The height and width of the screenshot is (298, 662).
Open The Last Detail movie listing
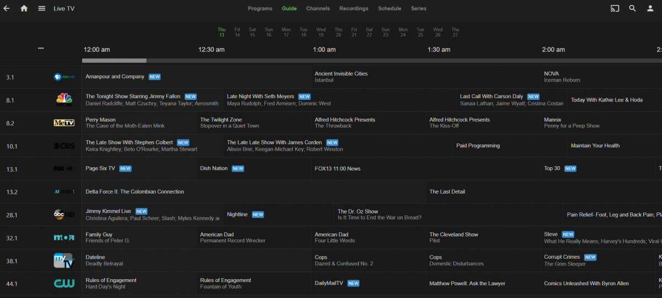click(544, 191)
